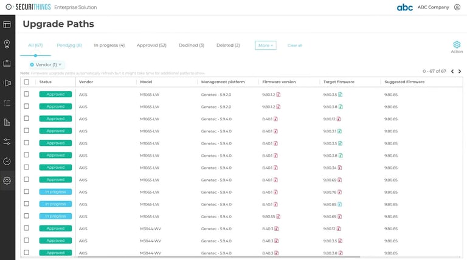467x260 pixels.
Task: Open the sliders configuration sidebar icon
Action: click(x=7, y=142)
